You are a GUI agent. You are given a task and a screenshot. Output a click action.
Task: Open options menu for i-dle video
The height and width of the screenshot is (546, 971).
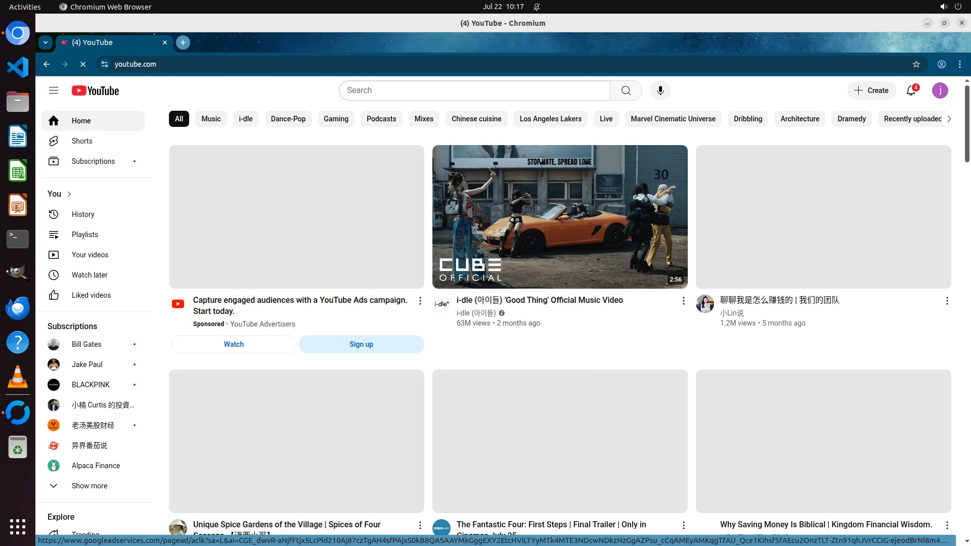point(683,301)
